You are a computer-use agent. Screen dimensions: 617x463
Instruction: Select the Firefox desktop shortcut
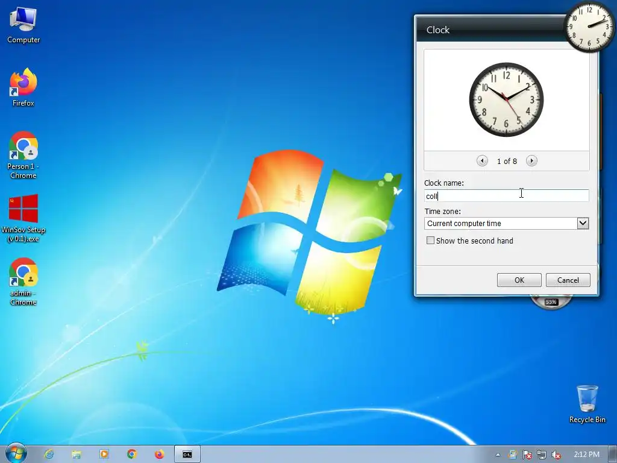coord(23,87)
